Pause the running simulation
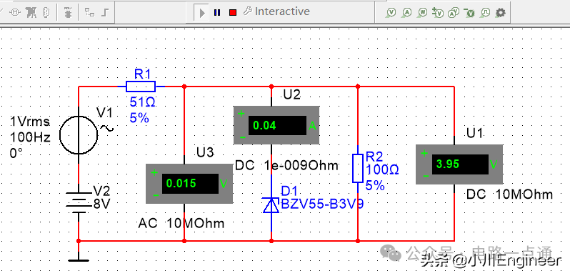This screenshot has height=276, width=570. click(x=217, y=13)
